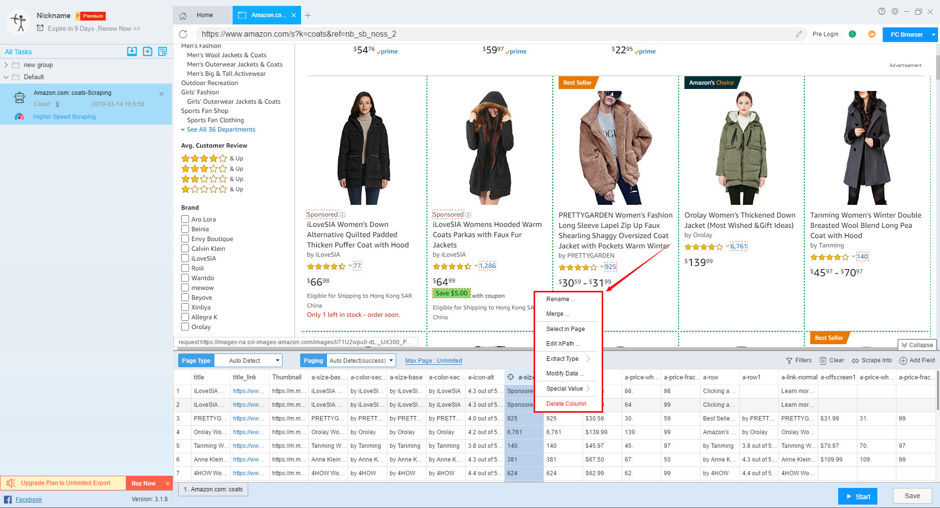The image size is (940, 508).
Task: Click the black puffer coat thumbnail
Action: click(363, 148)
